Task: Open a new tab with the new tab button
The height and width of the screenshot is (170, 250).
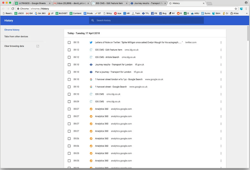Action: point(209,3)
